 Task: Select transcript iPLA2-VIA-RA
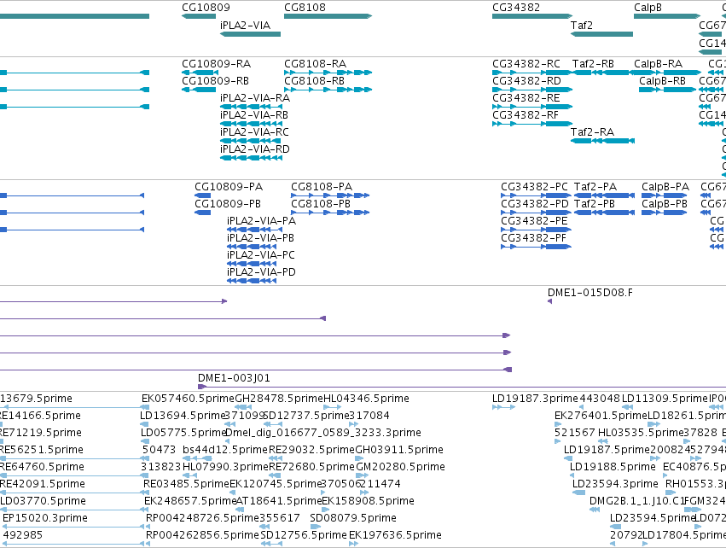[255, 98]
